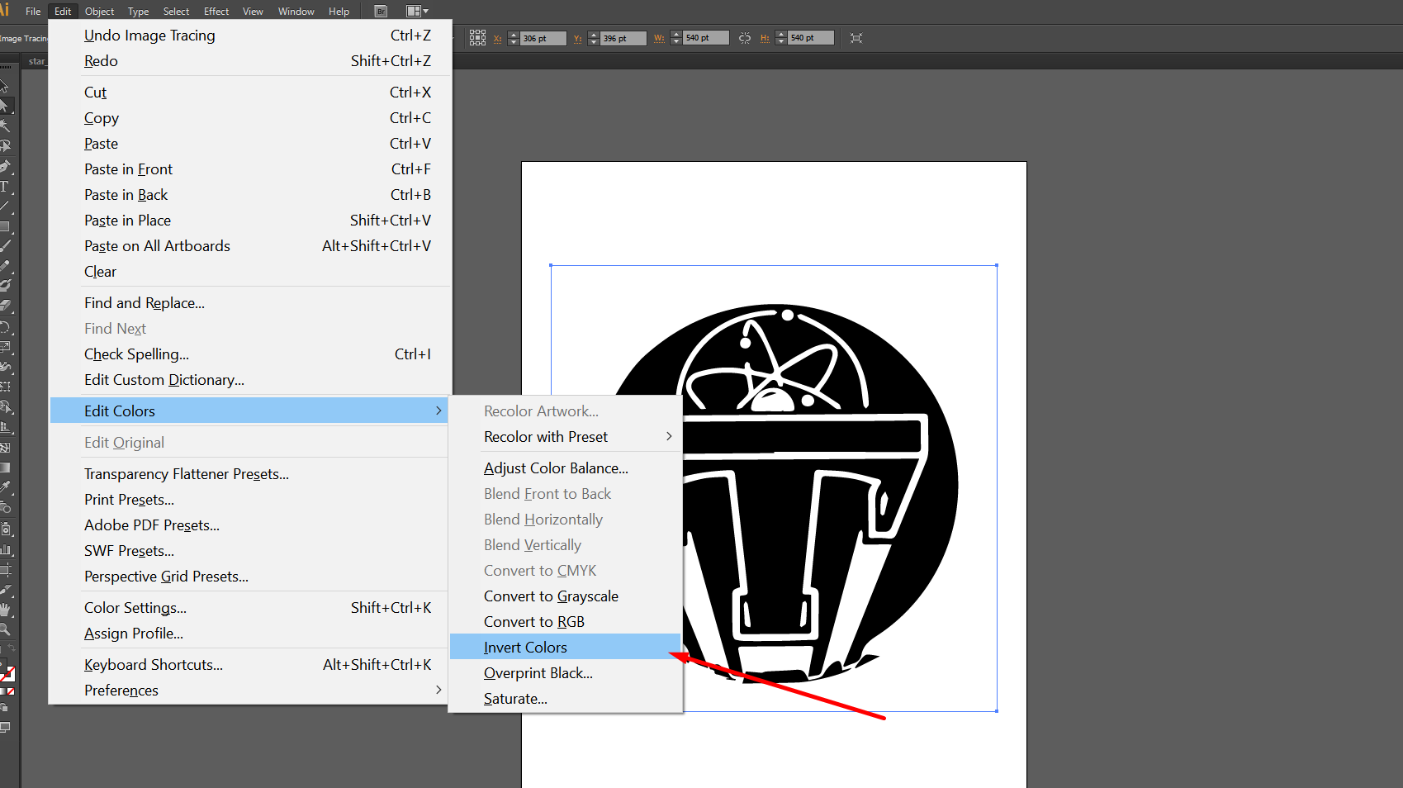Screen dimensions: 1403x788
Task: Select the Blob Brush tool
Action: point(5,286)
